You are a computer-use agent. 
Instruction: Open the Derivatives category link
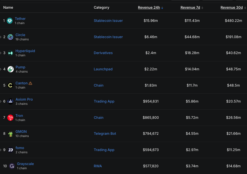click(103, 53)
